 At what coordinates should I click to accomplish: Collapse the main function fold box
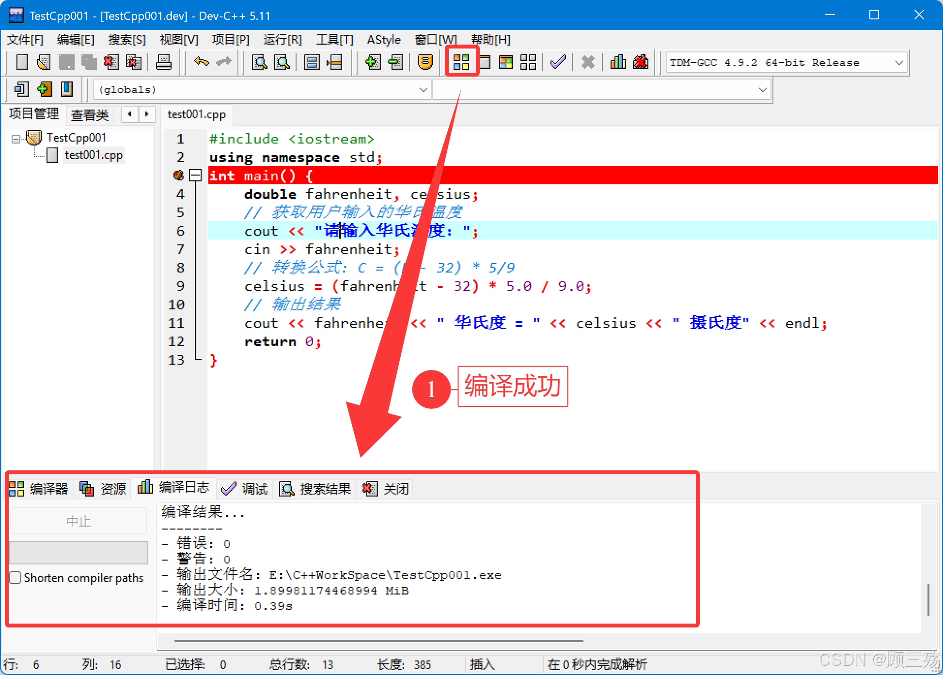pyautogui.click(x=195, y=175)
